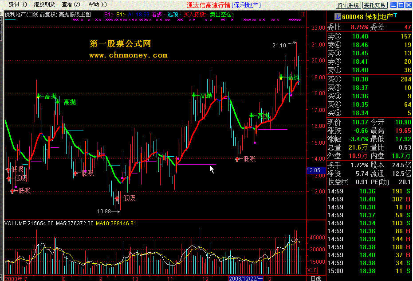The image size is (413, 281).
Task: Click the rightmost 高抛 signal near 19.00
Action: (290, 77)
